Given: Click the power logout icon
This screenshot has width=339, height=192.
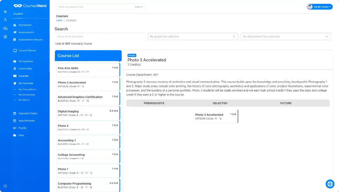Looking at the screenshot, I should (x=5, y=186).
